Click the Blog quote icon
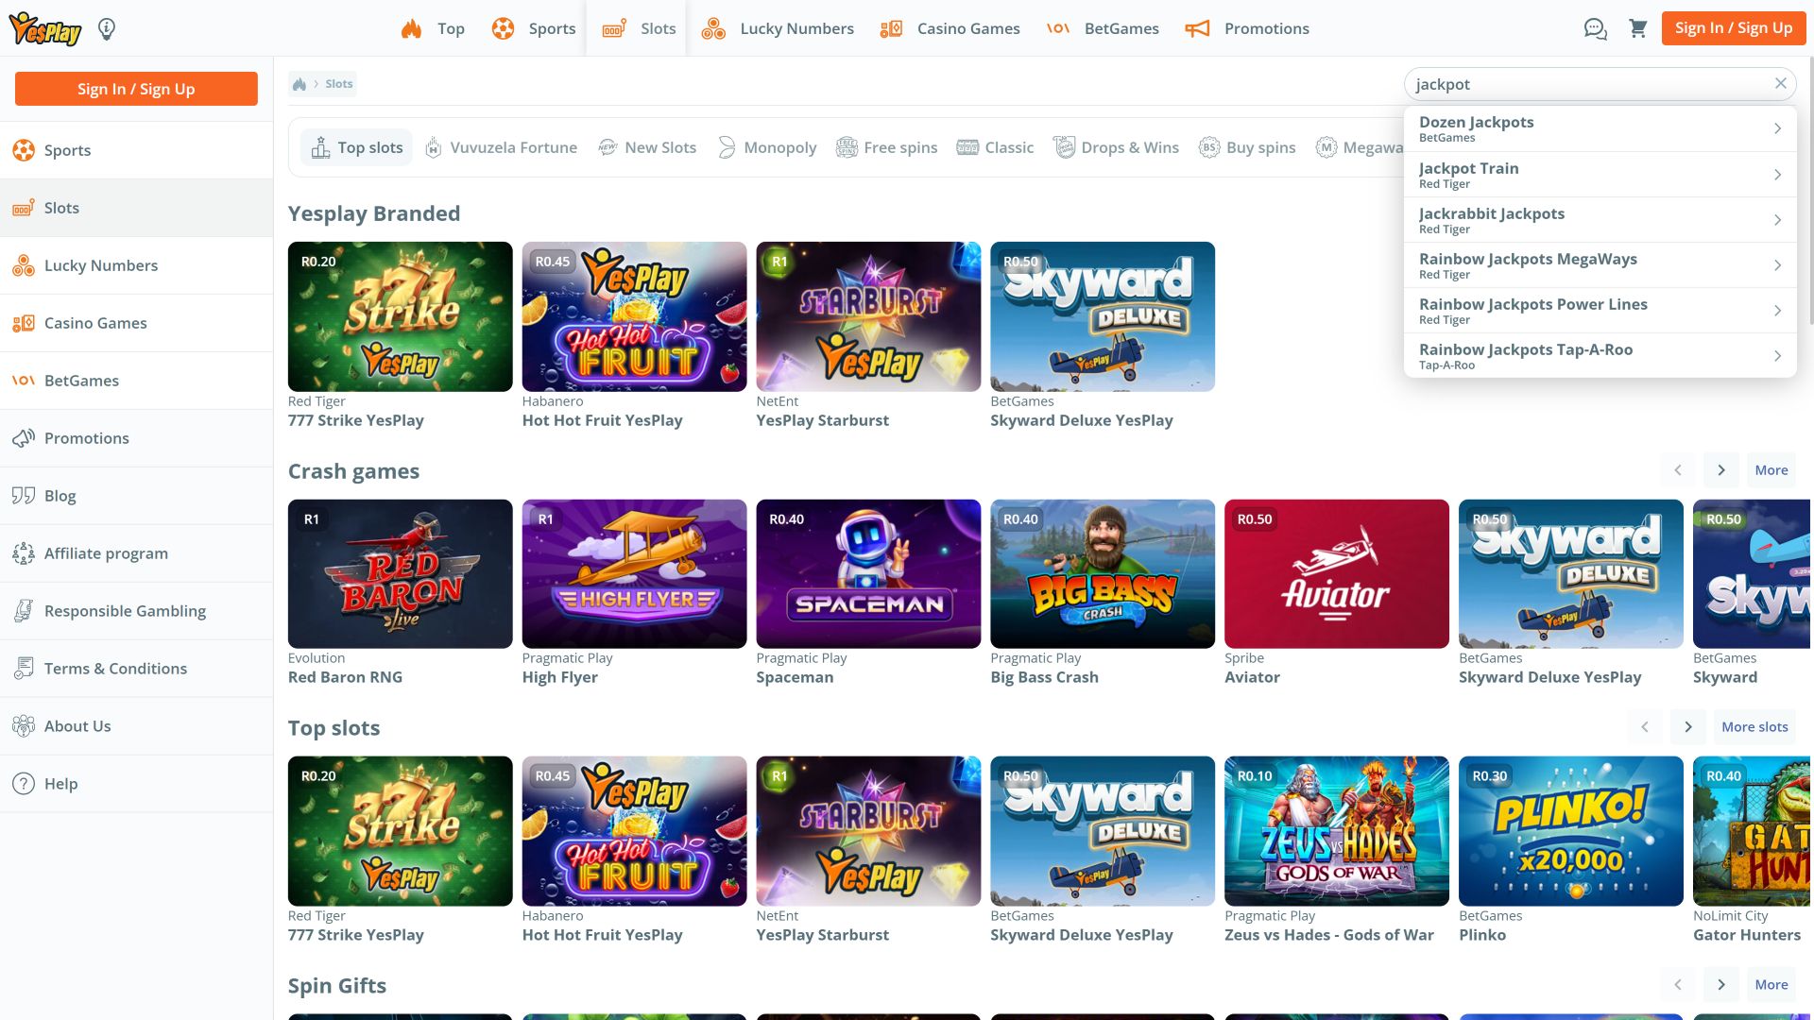This screenshot has width=1814, height=1020. (24, 496)
